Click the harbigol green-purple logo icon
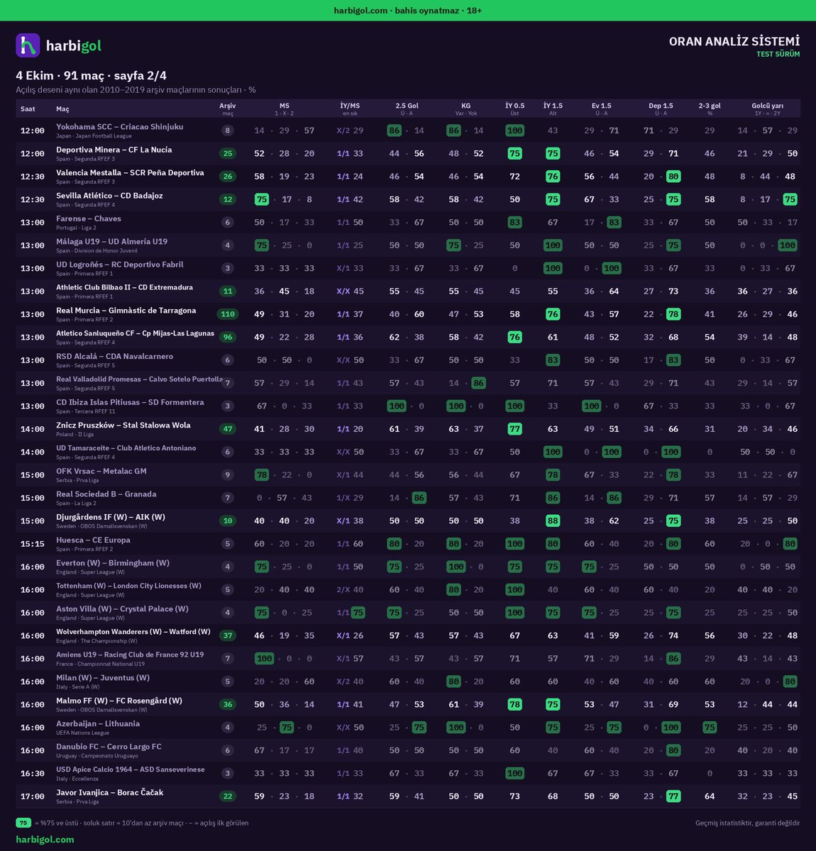The width and height of the screenshot is (816, 851). click(28, 45)
